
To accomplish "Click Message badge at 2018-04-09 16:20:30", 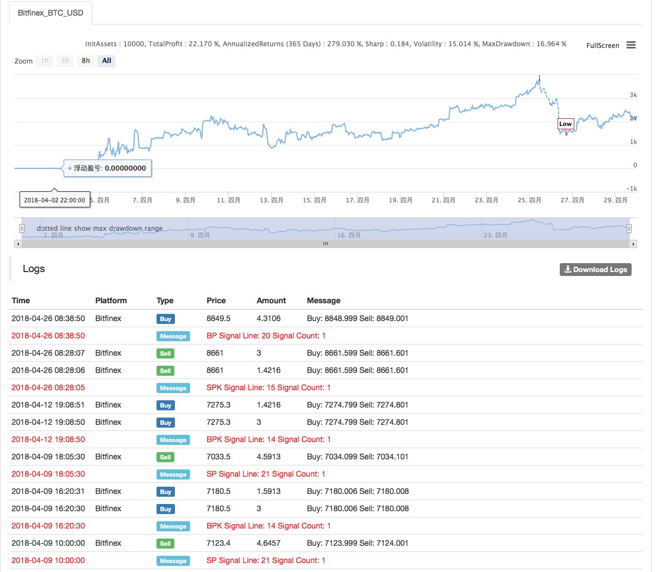I will [x=173, y=526].
